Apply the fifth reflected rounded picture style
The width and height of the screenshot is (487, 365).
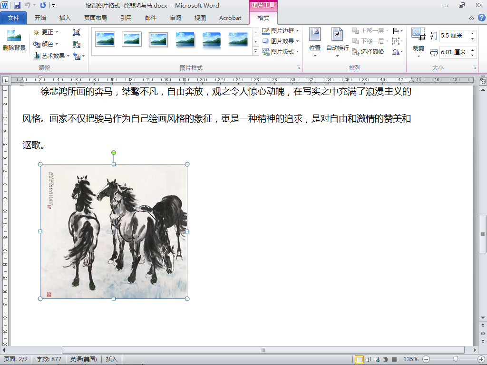point(212,39)
